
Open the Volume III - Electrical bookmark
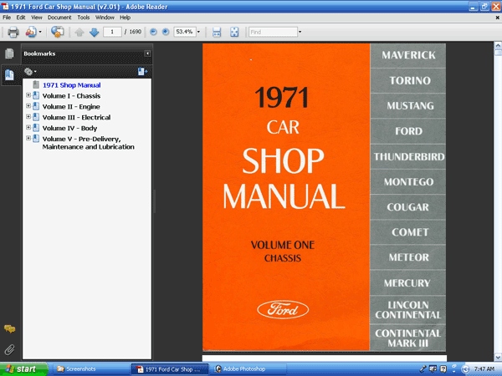76,117
